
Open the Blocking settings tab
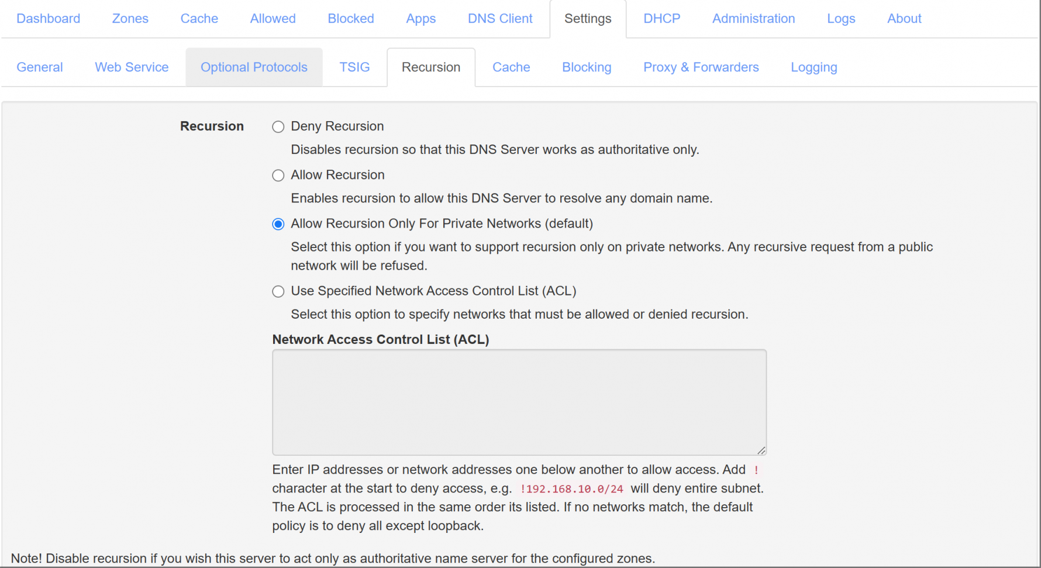click(587, 67)
